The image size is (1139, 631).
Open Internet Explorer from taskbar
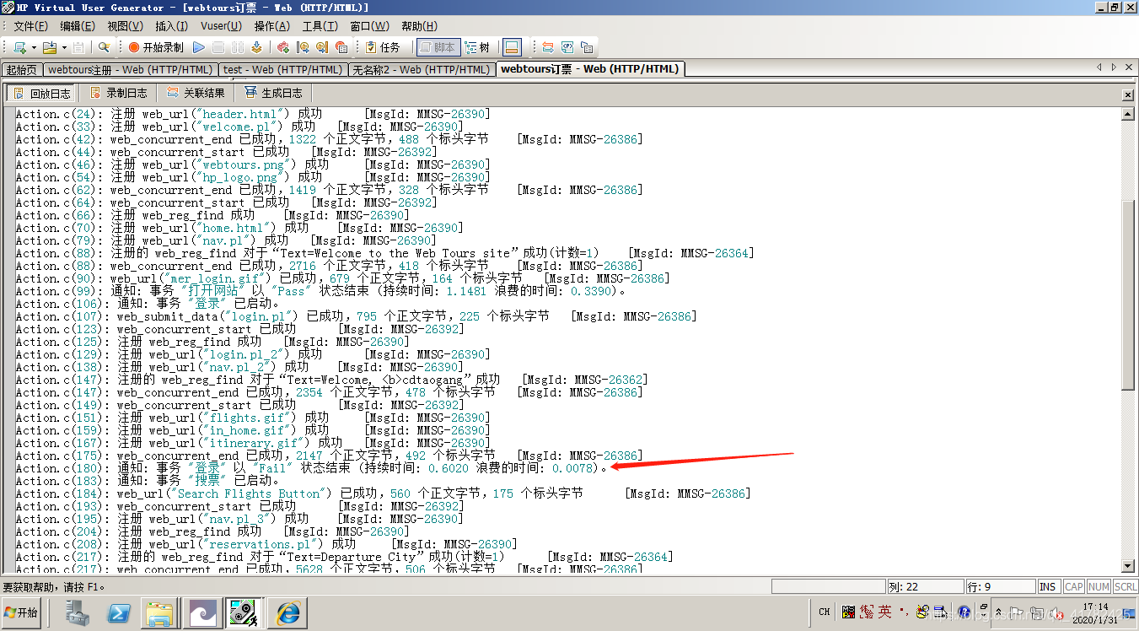[287, 612]
